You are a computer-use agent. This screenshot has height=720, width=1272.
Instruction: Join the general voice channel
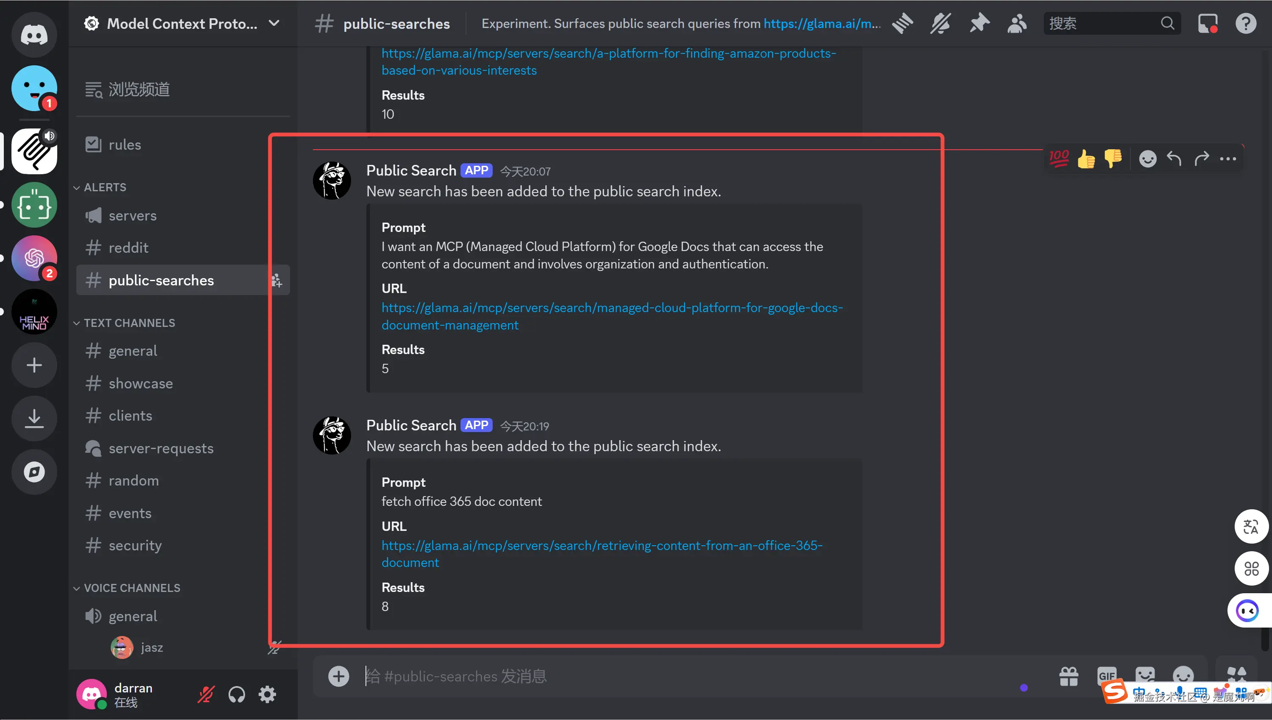click(x=183, y=616)
